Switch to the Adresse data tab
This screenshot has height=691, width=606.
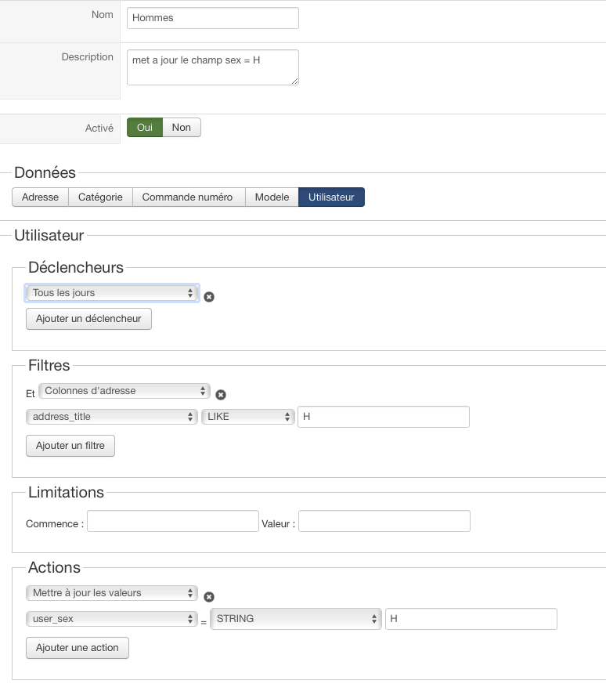tap(41, 197)
